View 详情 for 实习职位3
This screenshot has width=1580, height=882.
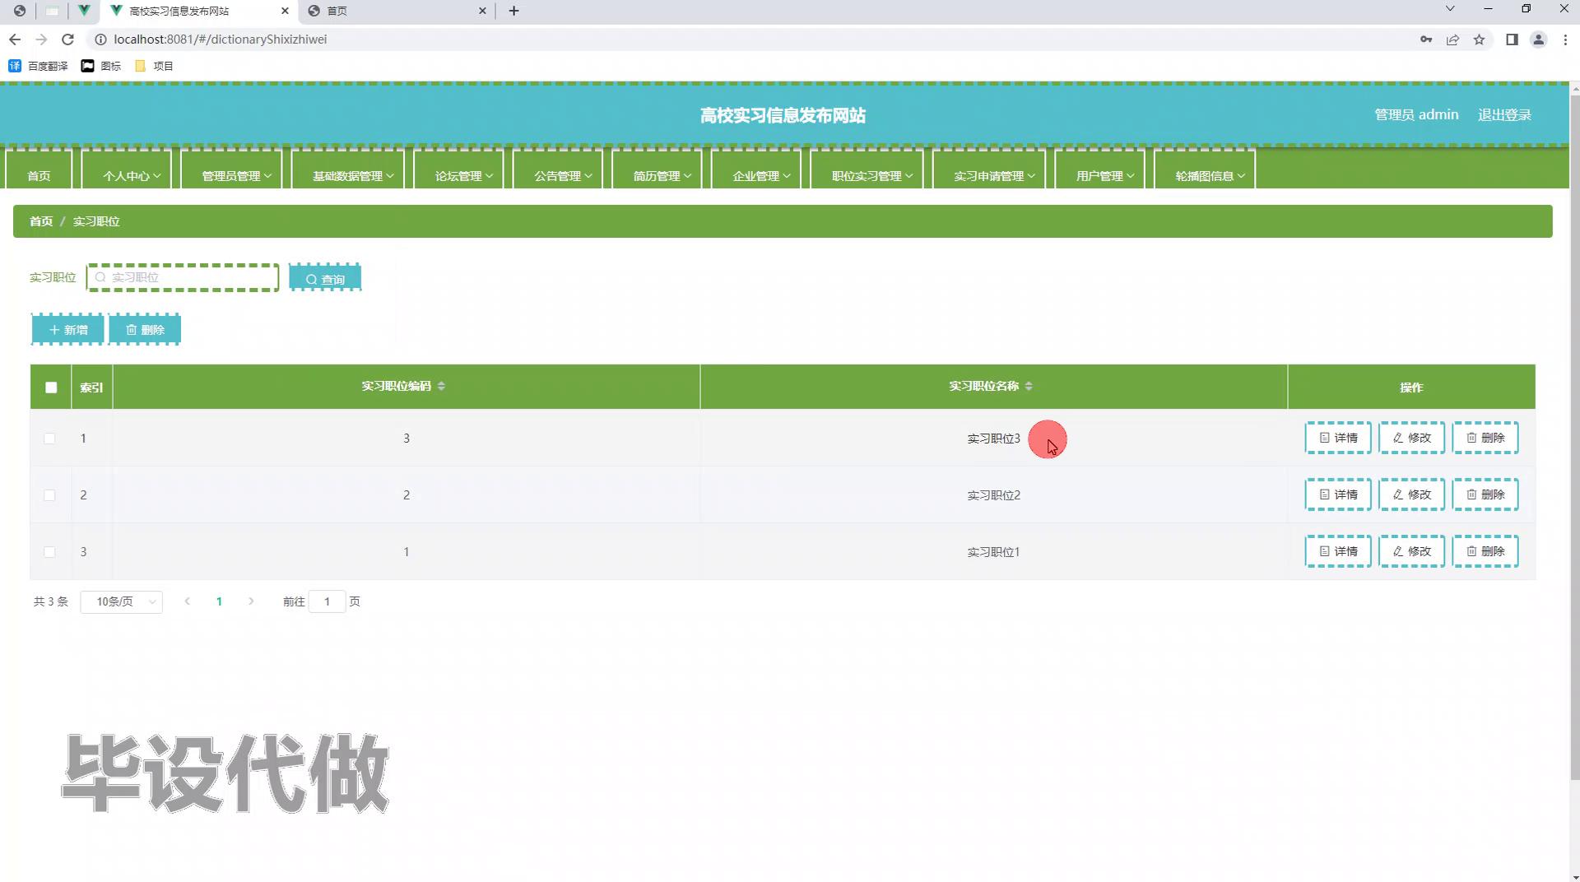click(x=1338, y=438)
